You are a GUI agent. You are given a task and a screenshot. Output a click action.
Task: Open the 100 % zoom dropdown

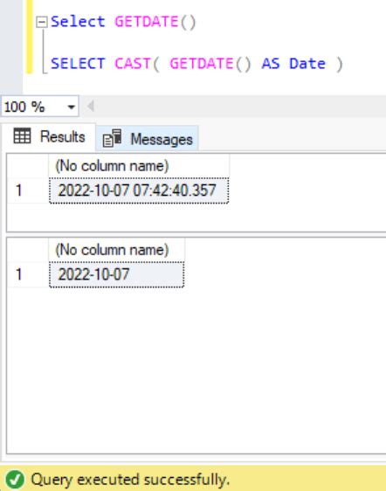(72, 107)
